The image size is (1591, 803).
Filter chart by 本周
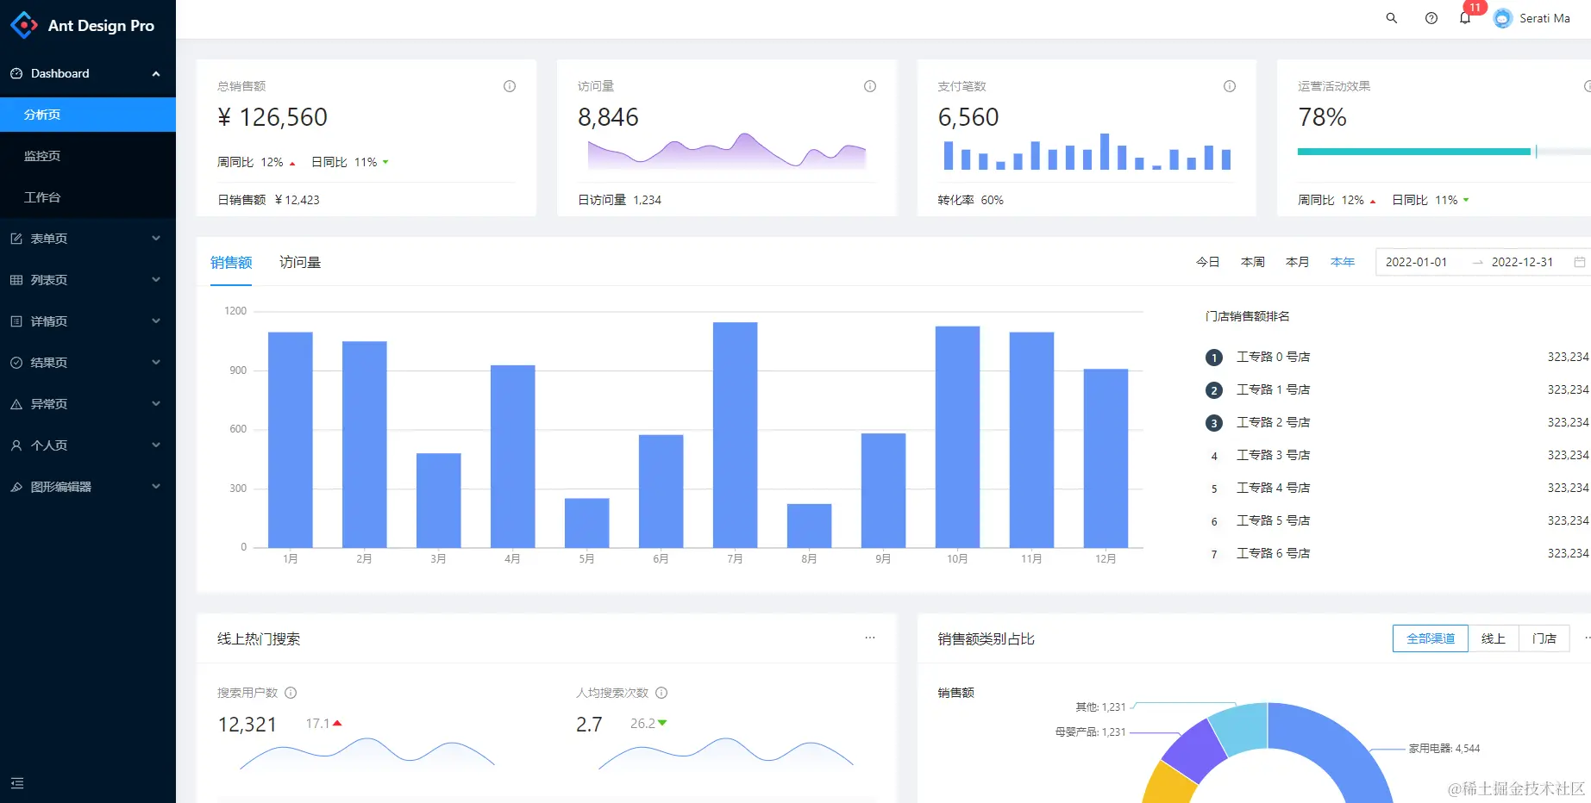(x=1253, y=262)
